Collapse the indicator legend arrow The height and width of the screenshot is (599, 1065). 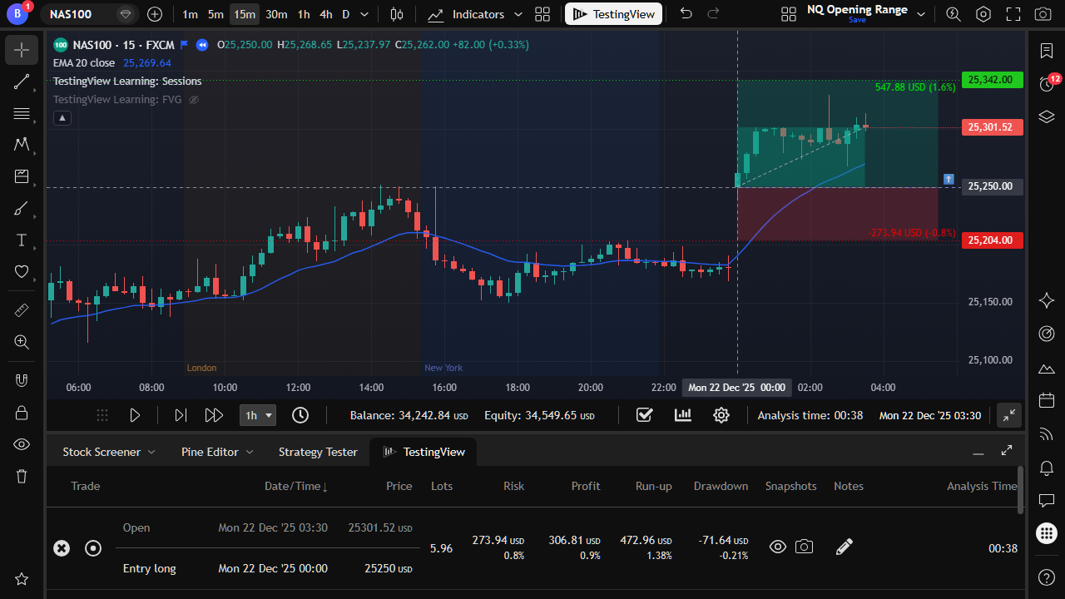(x=62, y=118)
